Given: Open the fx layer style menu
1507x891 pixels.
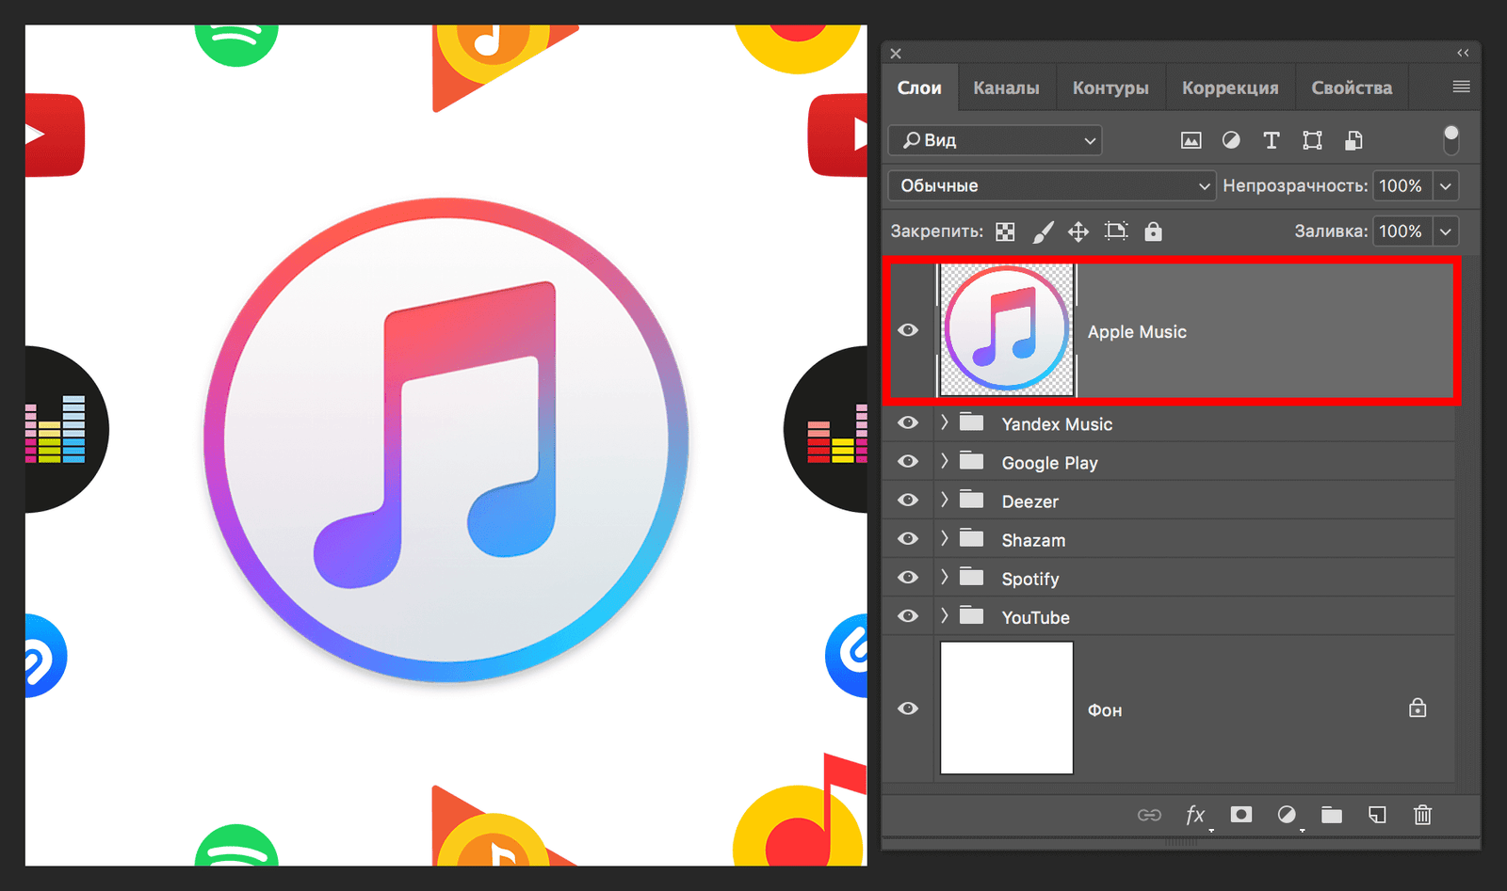Looking at the screenshot, I should [1194, 815].
